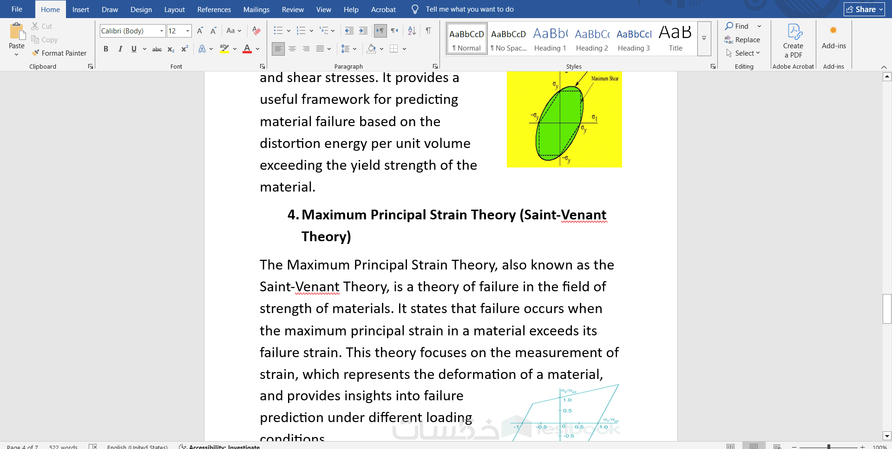Switch to Print Layout view
The image size is (892, 449).
coord(754,446)
